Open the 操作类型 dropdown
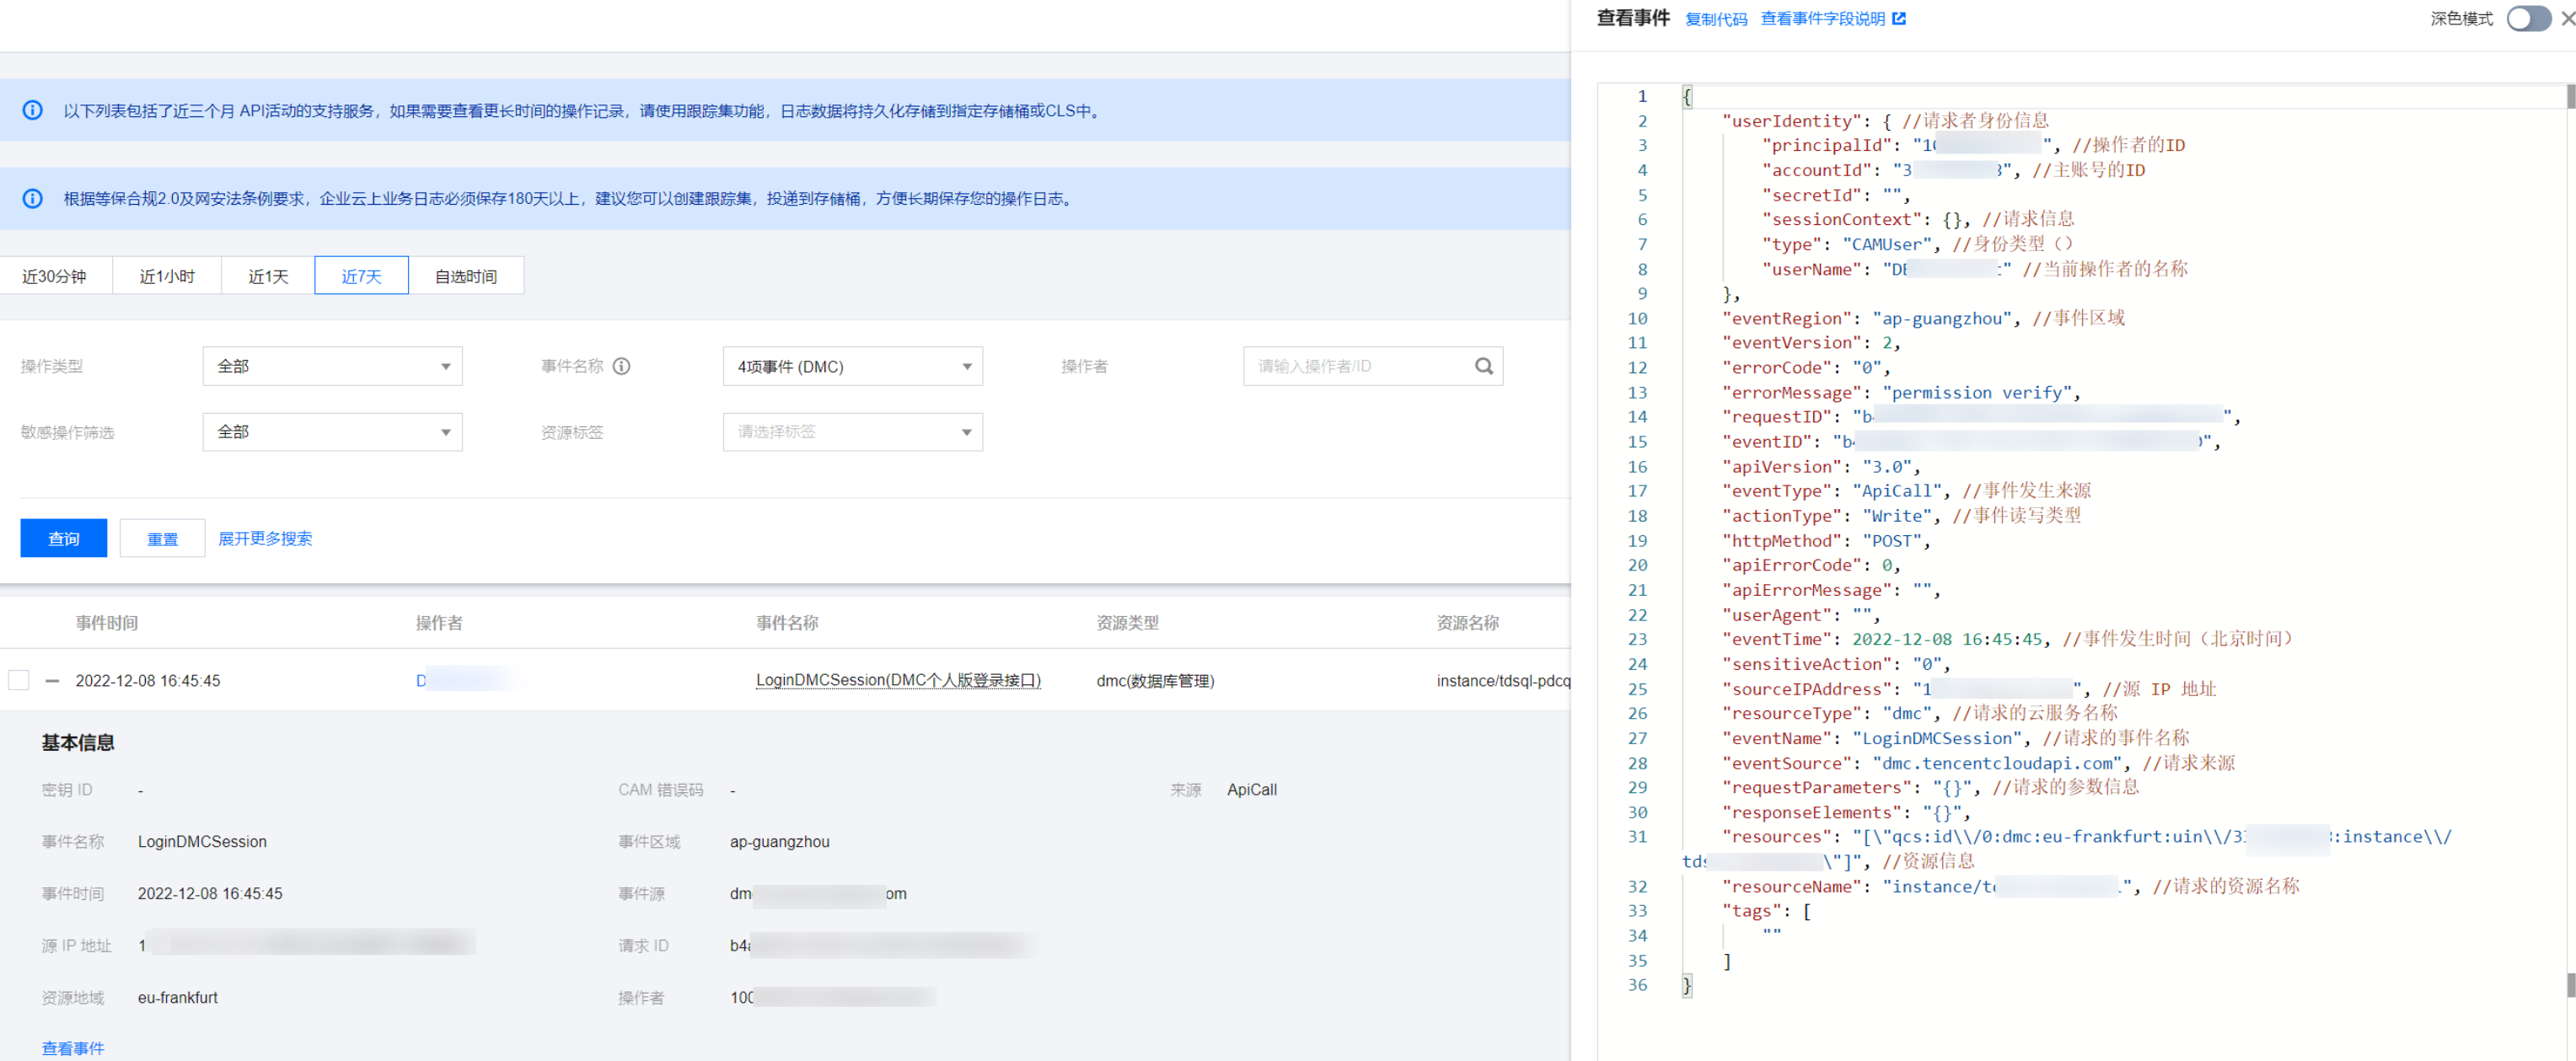The width and height of the screenshot is (2576, 1061). click(x=332, y=366)
